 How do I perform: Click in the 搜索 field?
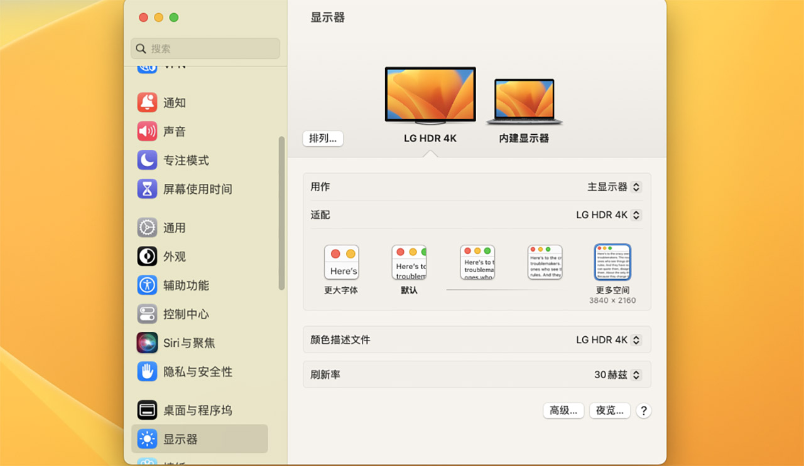pos(205,48)
